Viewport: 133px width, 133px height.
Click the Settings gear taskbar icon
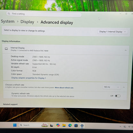[x=82, y=126]
